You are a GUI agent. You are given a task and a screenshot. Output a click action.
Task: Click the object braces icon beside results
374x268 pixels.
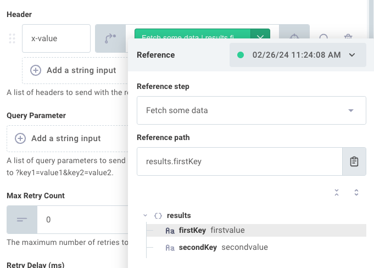click(x=158, y=216)
